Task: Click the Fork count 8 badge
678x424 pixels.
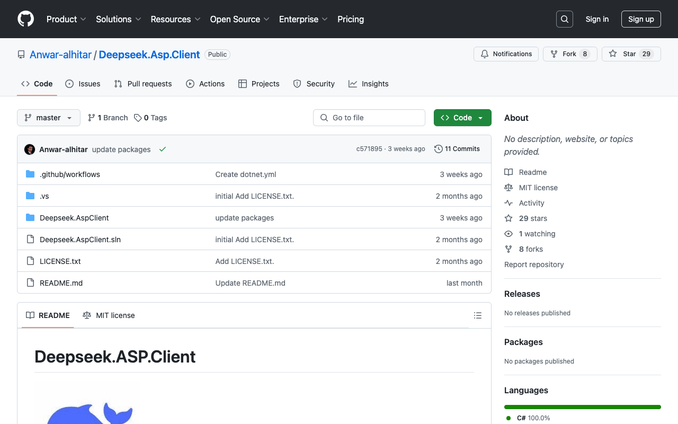Action: pyautogui.click(x=585, y=54)
